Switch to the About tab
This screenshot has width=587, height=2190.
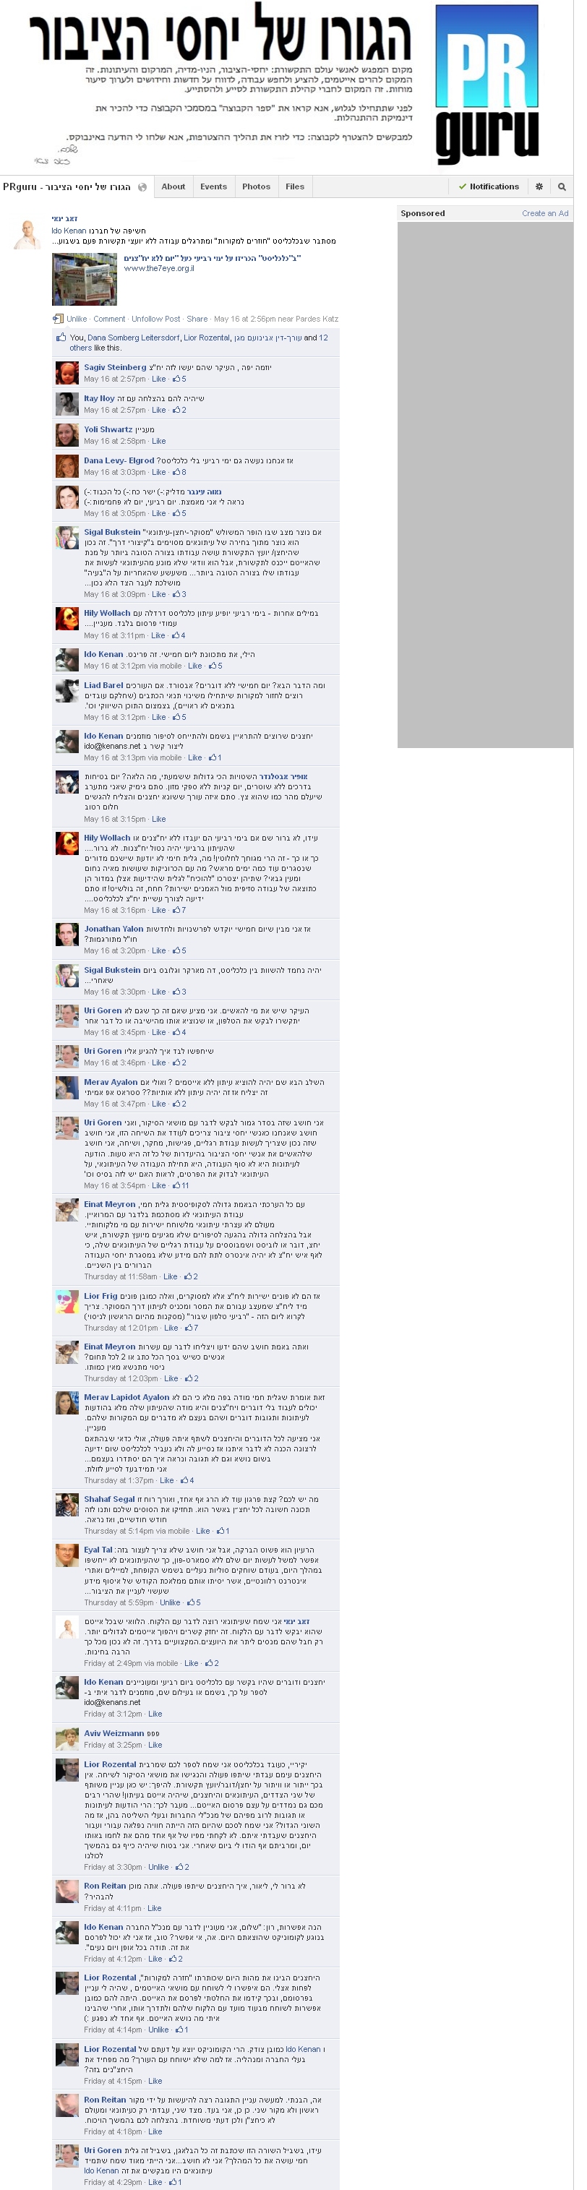pos(173,186)
